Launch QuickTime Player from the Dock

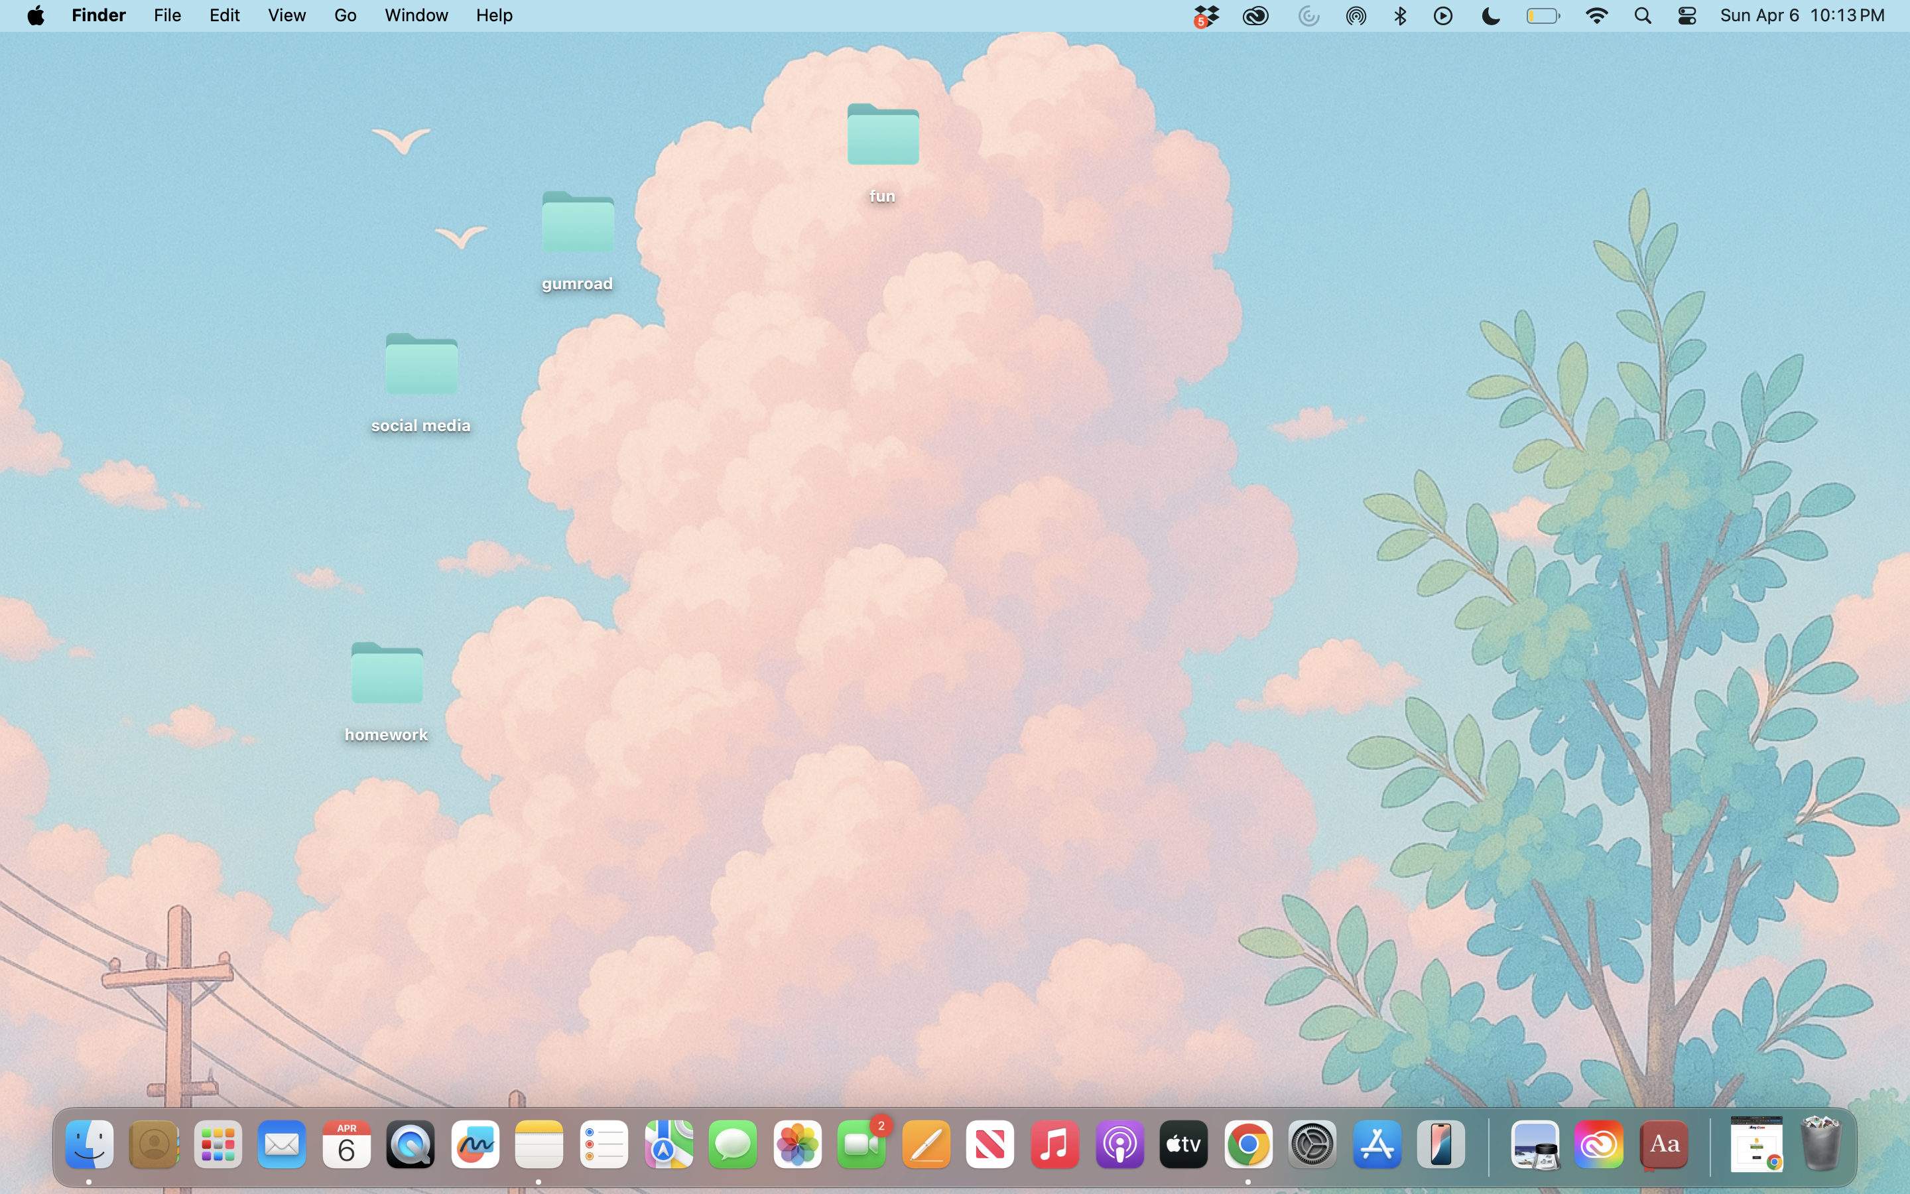coord(411,1144)
